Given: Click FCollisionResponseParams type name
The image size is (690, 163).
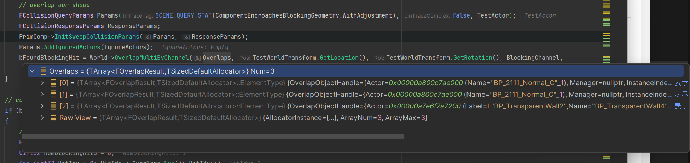Looking at the screenshot, I should point(62,26).
